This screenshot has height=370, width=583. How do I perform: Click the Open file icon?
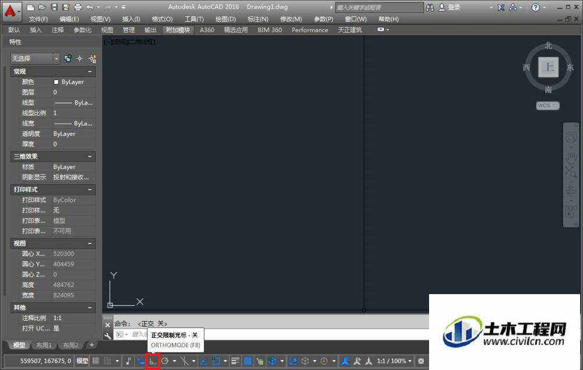click(x=43, y=7)
